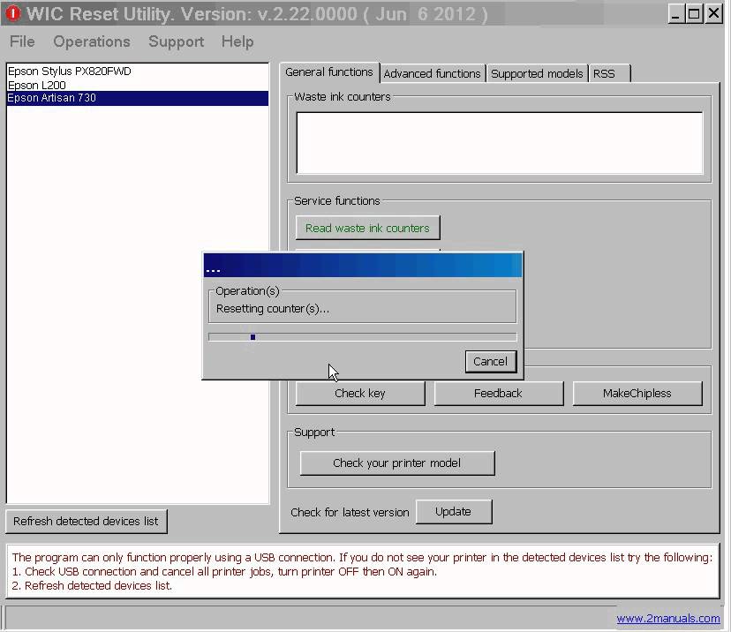Click the red WIC Reset Utility title icon
This screenshot has width=731, height=632.
(13, 13)
